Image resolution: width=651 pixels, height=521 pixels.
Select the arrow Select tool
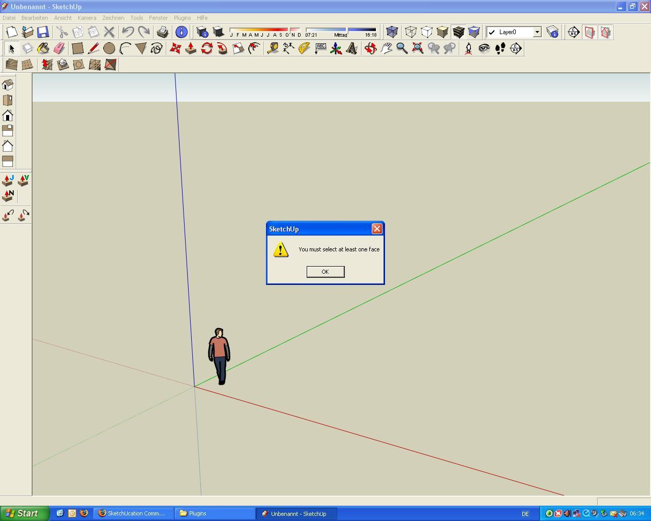coord(11,48)
